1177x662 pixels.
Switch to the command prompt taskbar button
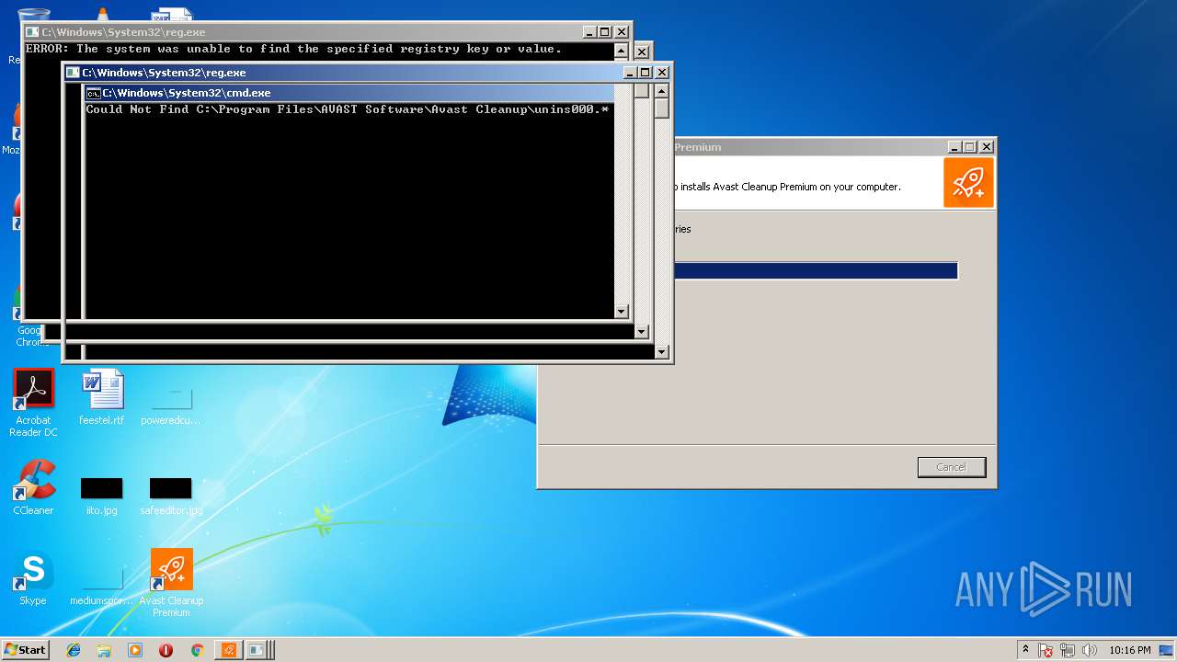click(258, 650)
